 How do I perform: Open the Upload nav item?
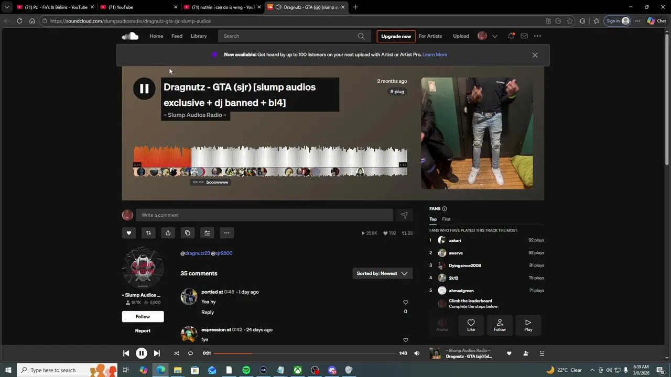tap(461, 36)
